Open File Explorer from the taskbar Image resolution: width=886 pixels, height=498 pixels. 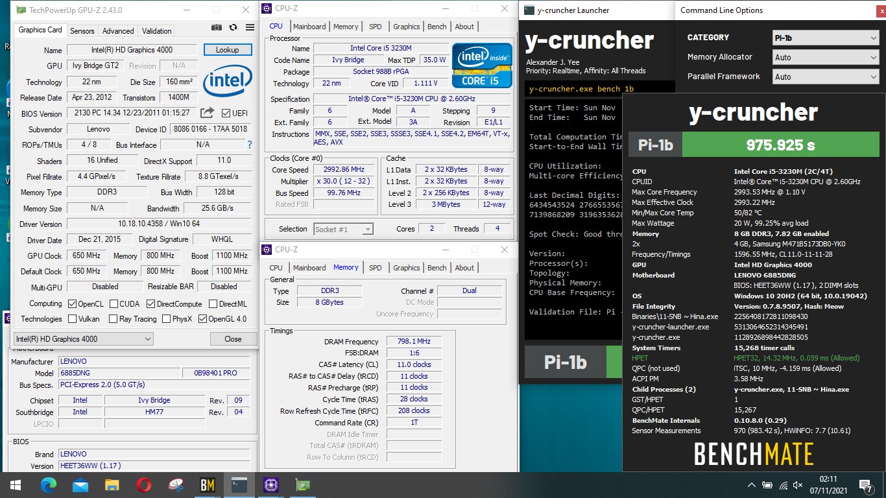(x=112, y=484)
